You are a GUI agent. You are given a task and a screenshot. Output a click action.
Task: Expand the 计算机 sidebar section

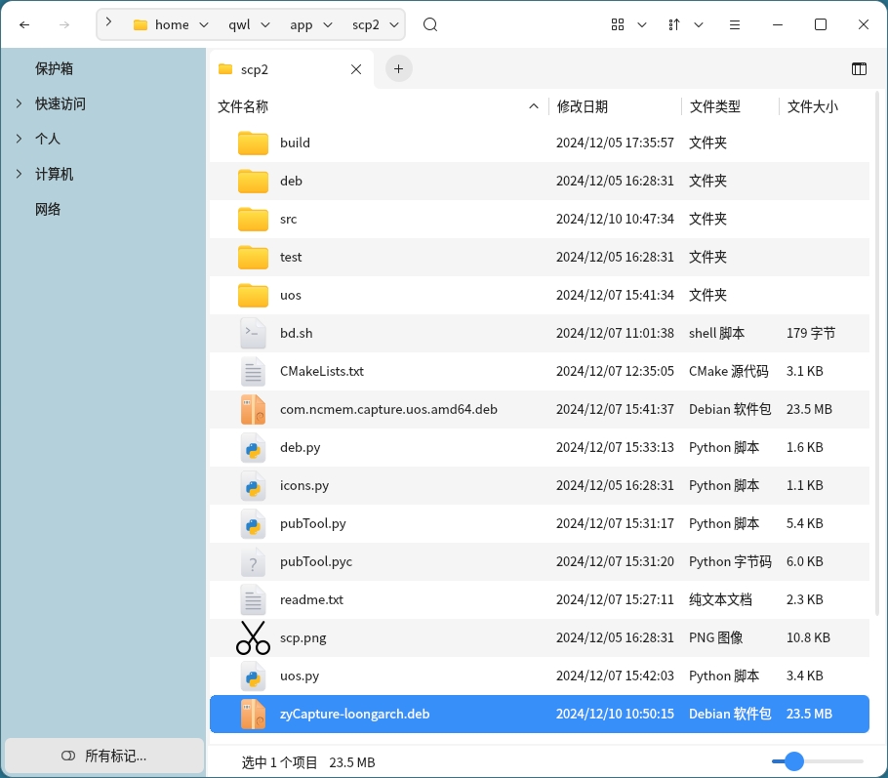pyautogui.click(x=19, y=174)
